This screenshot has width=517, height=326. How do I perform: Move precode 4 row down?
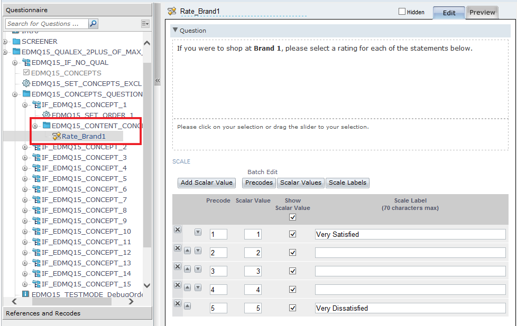(x=198, y=287)
